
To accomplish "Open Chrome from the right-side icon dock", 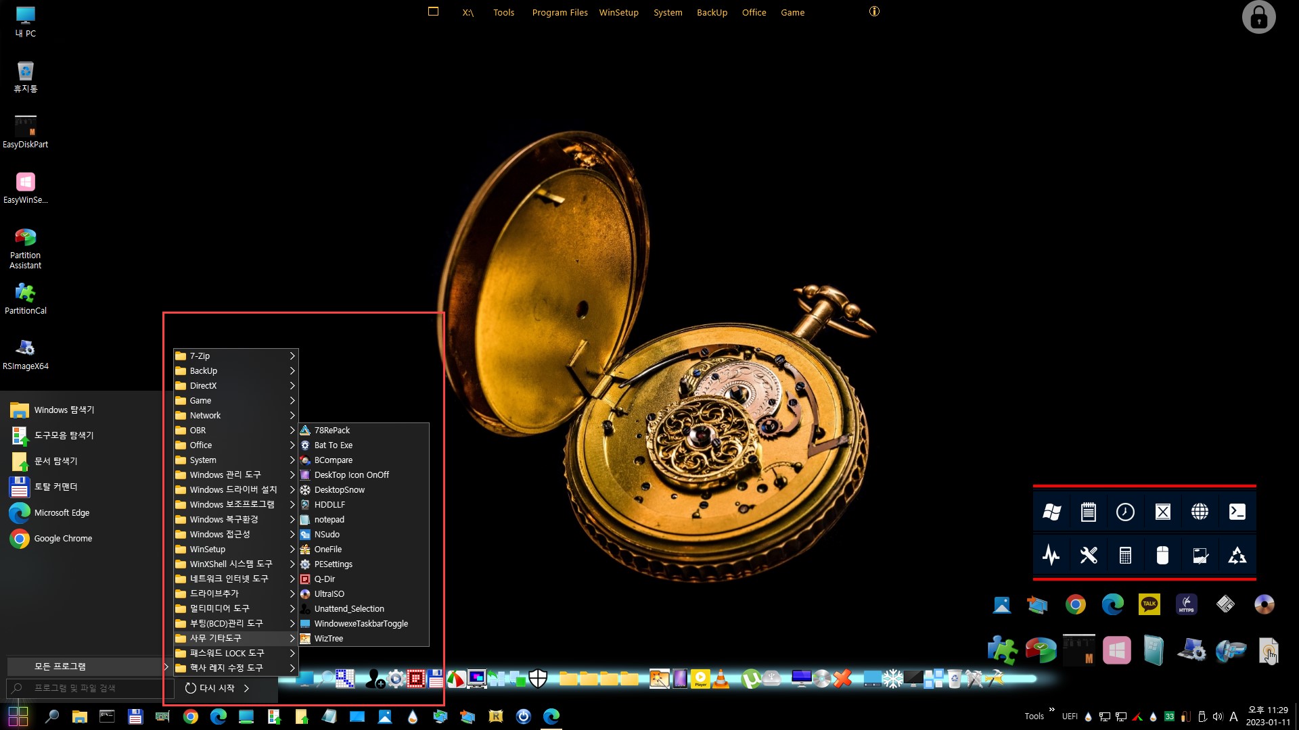I will (1075, 604).
